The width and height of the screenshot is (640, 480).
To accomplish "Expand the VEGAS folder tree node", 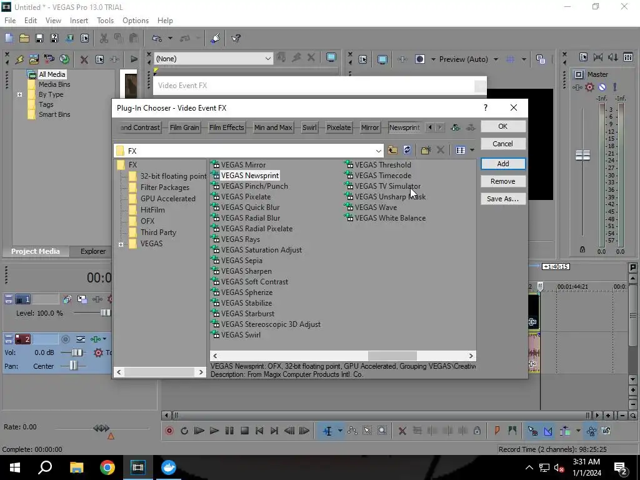I will coord(121,244).
